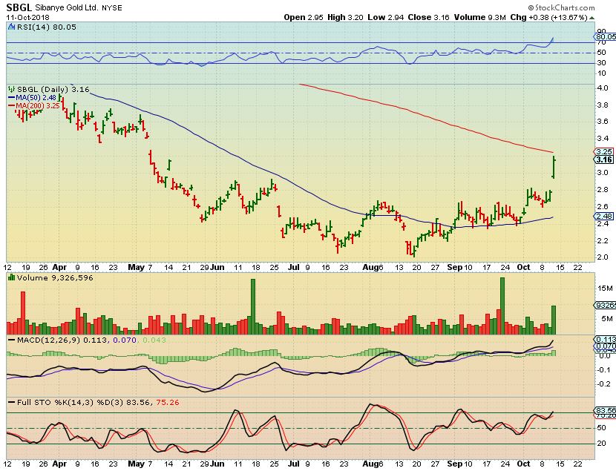Click the Jun label under the price panel
This screenshot has width=616, height=471.
pos(217,267)
